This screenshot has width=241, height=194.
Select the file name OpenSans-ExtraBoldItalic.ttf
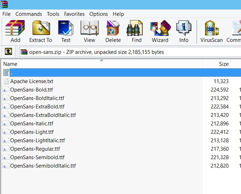(43, 115)
